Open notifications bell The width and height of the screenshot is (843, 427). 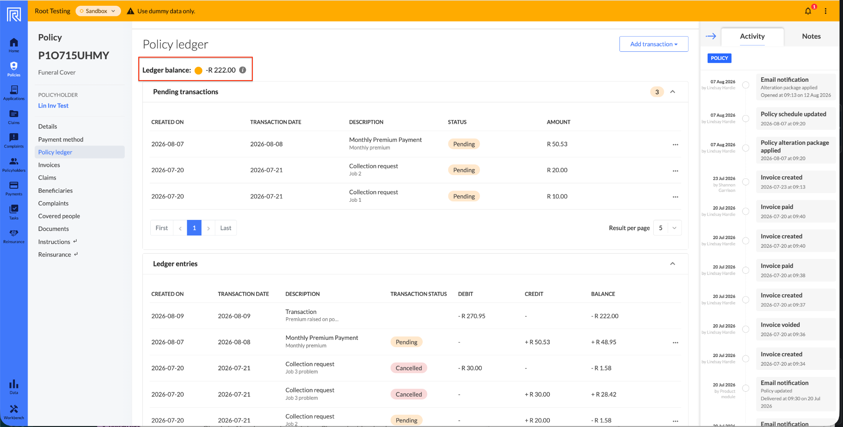click(x=808, y=11)
